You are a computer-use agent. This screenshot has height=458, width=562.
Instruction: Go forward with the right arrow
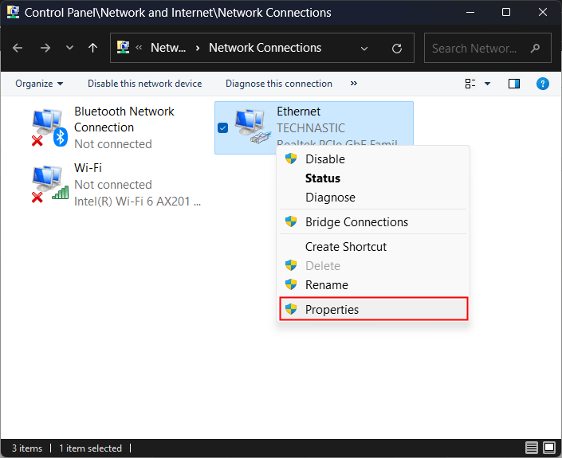45,48
